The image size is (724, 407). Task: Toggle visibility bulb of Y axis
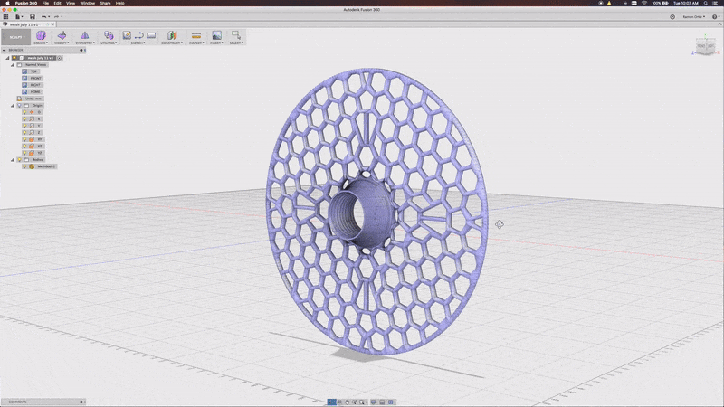(24, 126)
